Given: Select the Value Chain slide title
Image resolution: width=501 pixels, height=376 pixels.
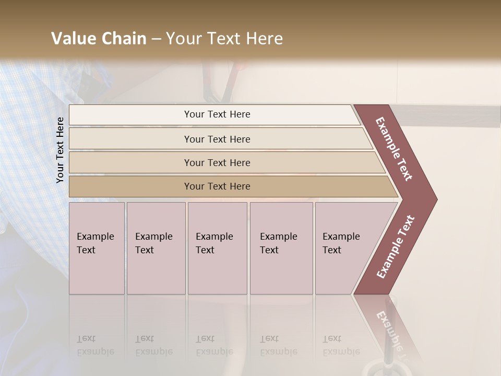Looking at the screenshot, I should [x=167, y=38].
